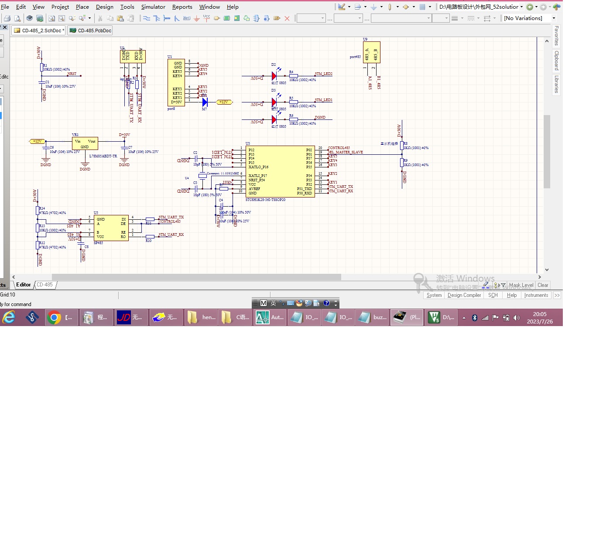Open Google Chrome from the taskbar
The height and width of the screenshot is (558, 596).
tap(54, 317)
